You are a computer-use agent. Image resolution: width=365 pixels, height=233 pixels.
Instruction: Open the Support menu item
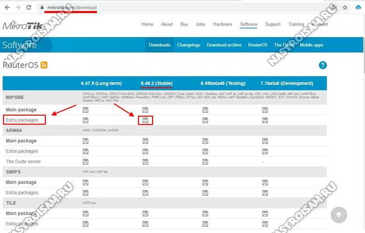[x=273, y=24]
